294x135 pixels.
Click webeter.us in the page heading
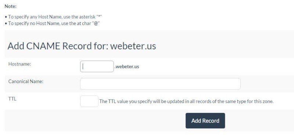pyautogui.click(x=133, y=46)
